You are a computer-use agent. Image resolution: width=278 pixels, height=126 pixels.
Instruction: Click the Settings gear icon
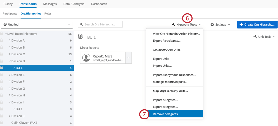point(212,25)
